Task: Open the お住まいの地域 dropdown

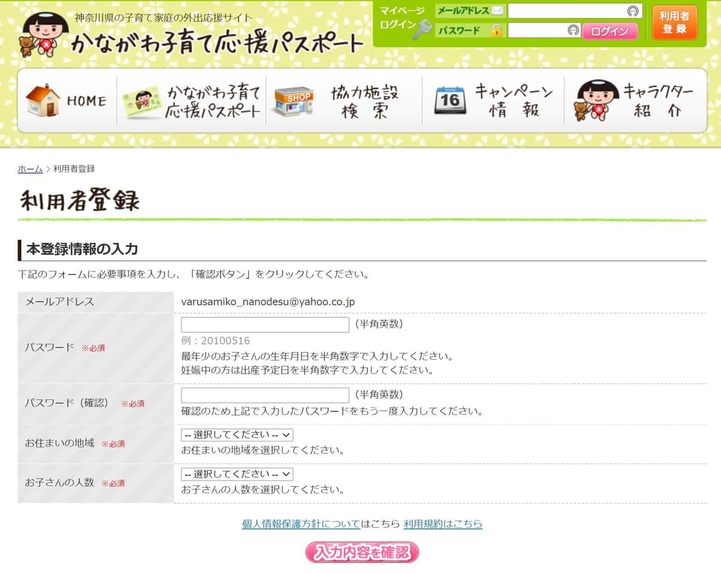Action: coord(237,435)
